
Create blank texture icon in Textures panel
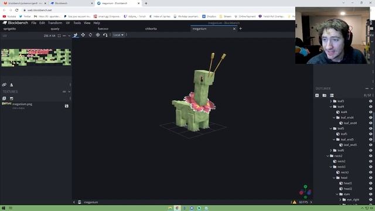tap(12, 98)
